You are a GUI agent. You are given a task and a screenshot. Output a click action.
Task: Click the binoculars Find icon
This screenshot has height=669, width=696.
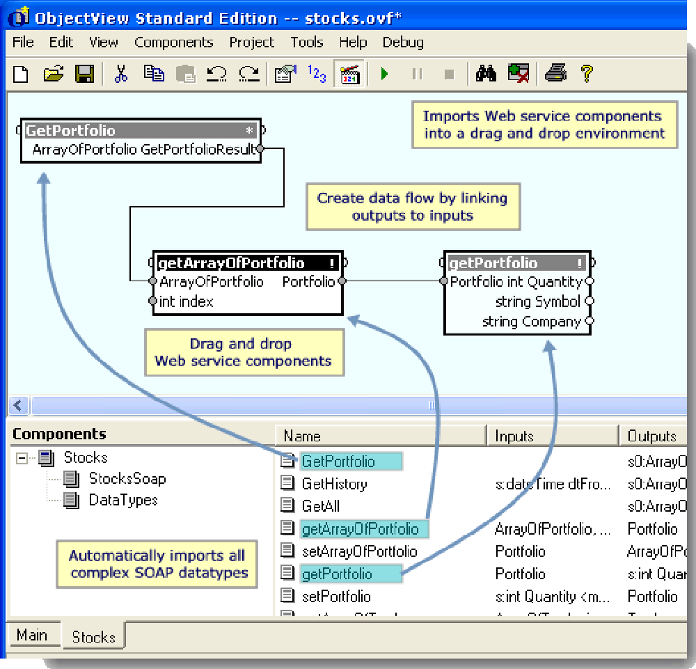(x=486, y=74)
